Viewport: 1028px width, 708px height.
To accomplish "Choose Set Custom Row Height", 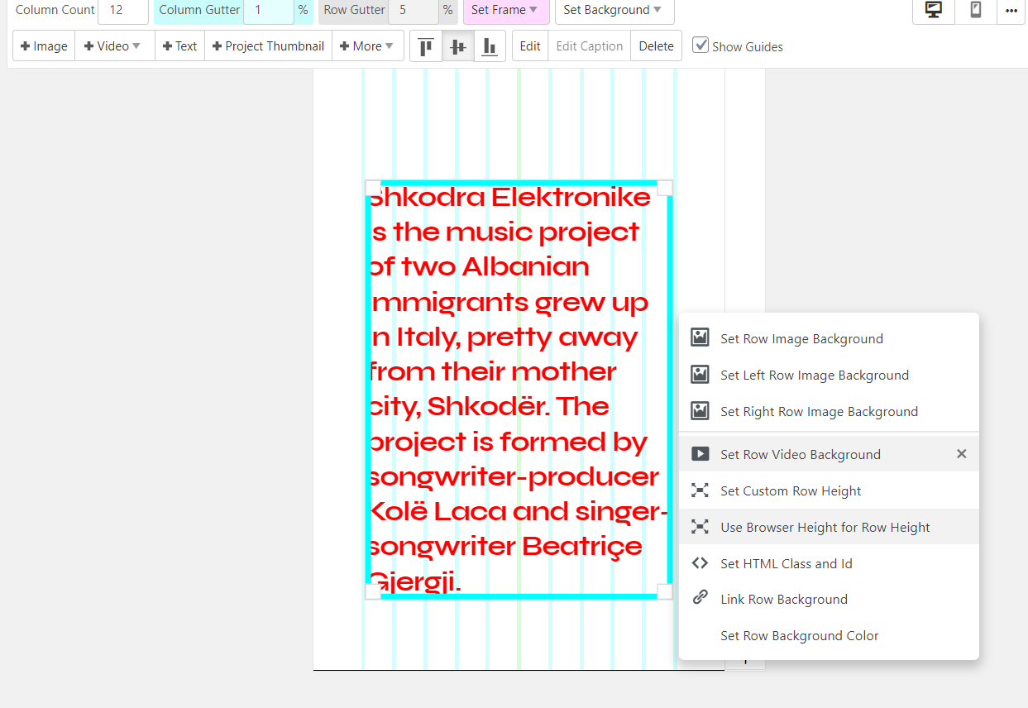I will tap(790, 490).
